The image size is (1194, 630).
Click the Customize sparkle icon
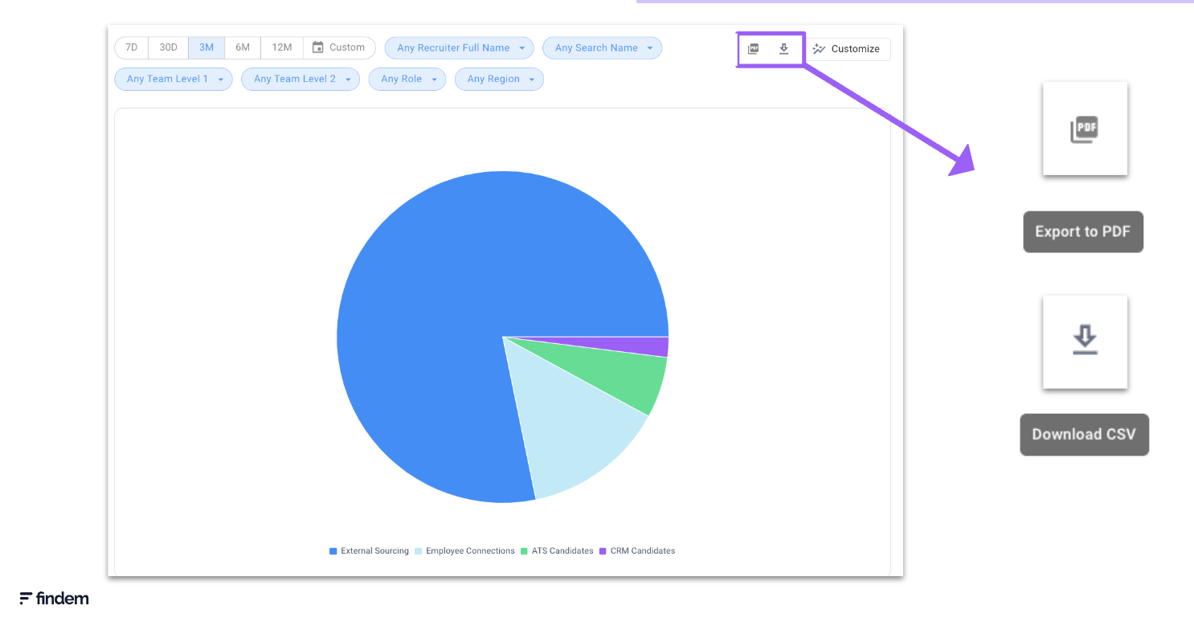(x=819, y=49)
